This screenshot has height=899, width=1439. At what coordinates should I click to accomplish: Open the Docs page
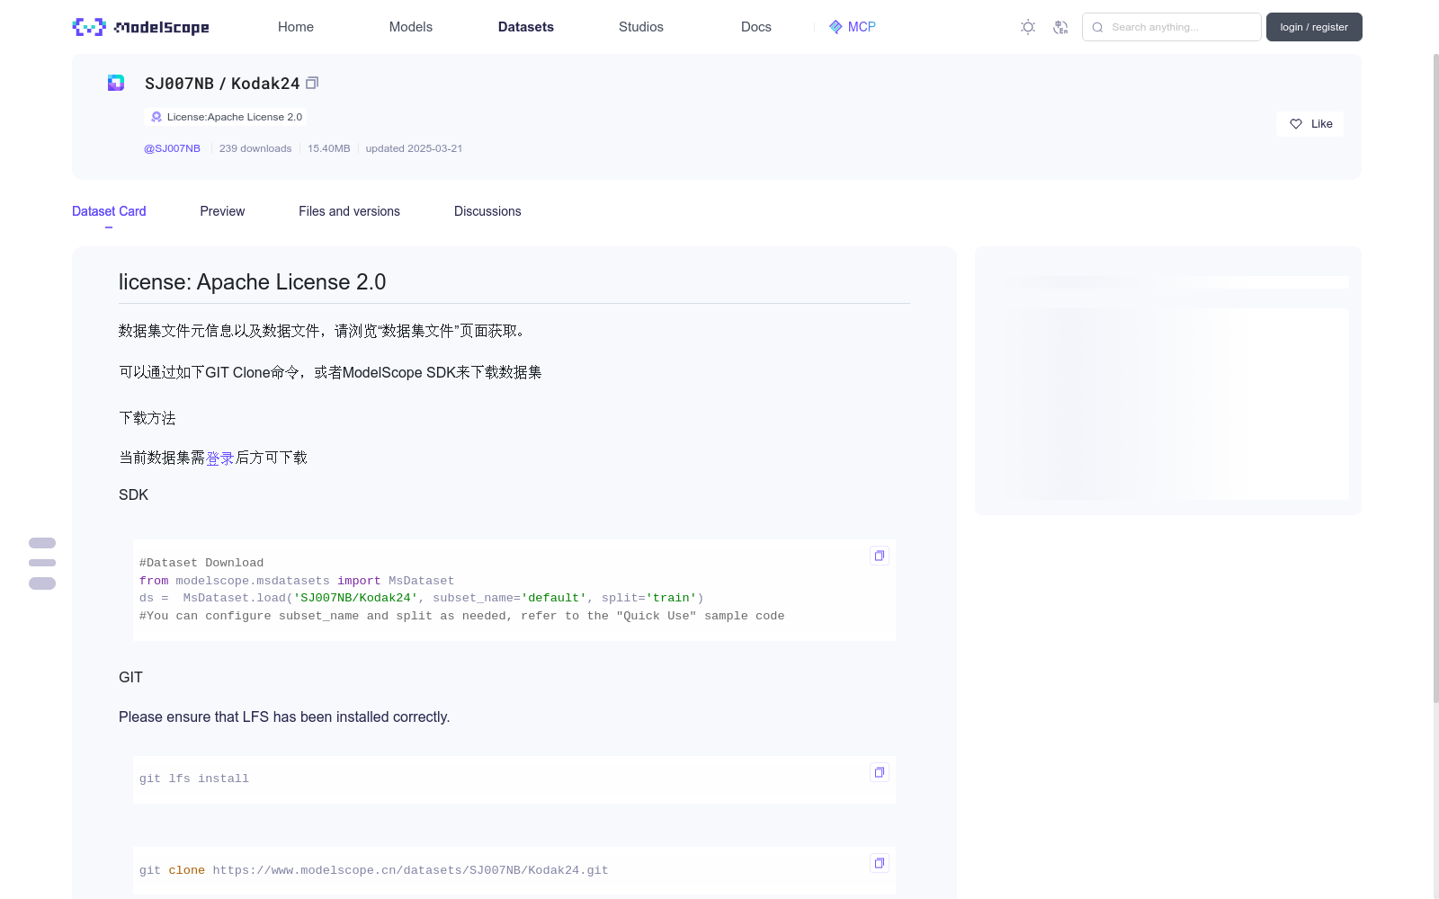click(756, 27)
